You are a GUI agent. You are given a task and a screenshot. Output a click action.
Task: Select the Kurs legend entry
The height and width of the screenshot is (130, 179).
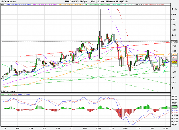3,4
